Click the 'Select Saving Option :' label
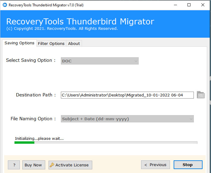The image size is (211, 173). tap(31, 60)
